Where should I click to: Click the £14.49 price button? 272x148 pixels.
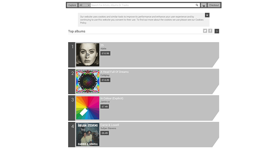click(105, 80)
